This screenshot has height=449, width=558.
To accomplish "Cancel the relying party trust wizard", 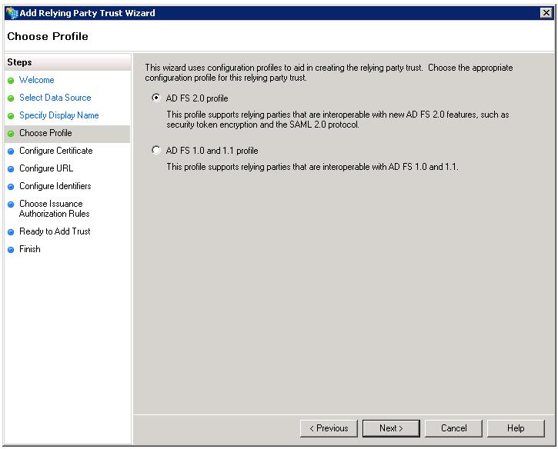I will click(x=453, y=428).
